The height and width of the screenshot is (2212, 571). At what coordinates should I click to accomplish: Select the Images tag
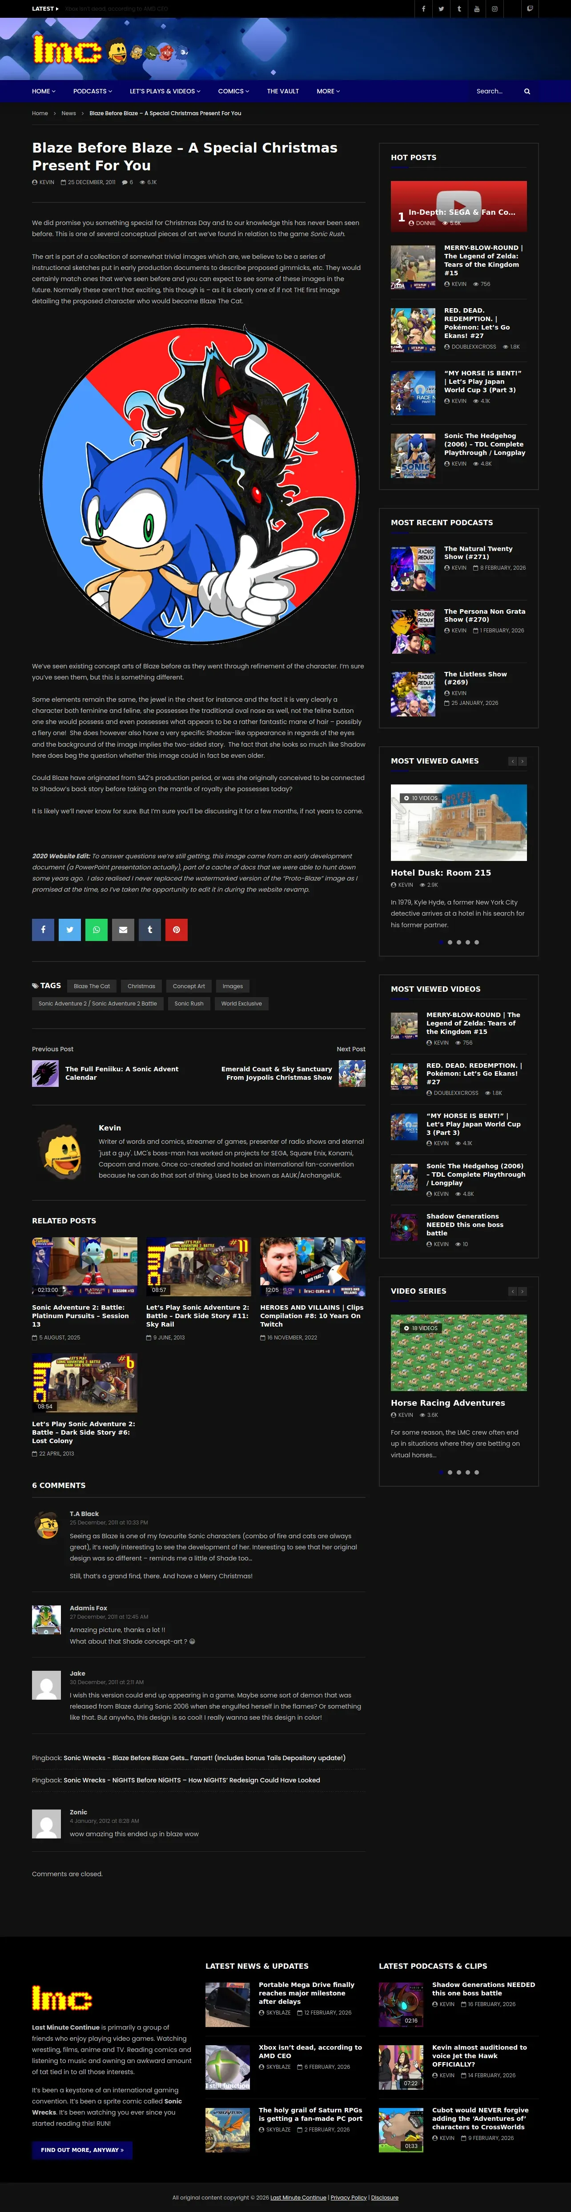(233, 986)
